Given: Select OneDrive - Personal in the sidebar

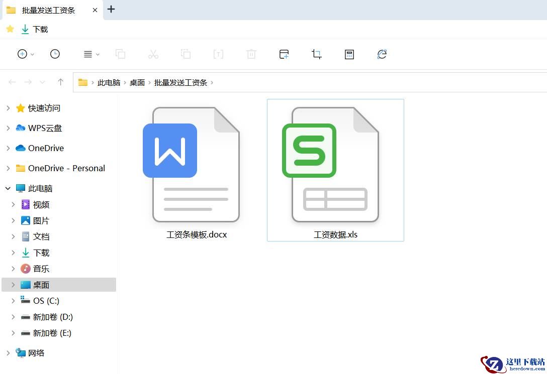Looking at the screenshot, I should pos(66,168).
